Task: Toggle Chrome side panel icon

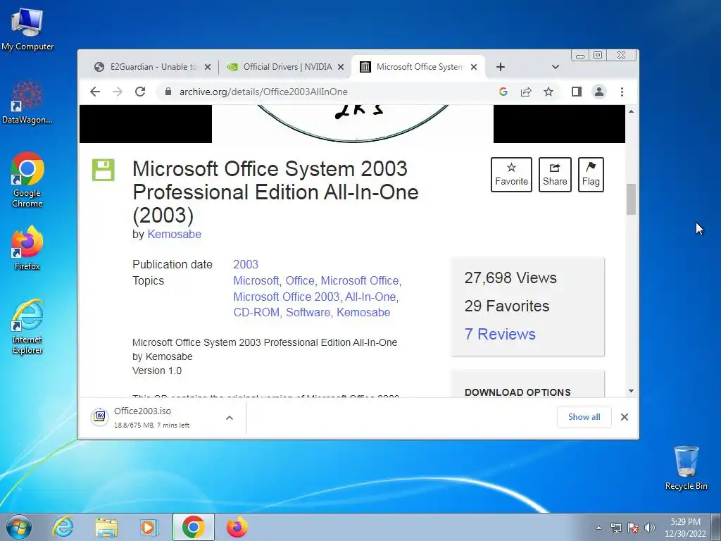Action: pos(576,92)
